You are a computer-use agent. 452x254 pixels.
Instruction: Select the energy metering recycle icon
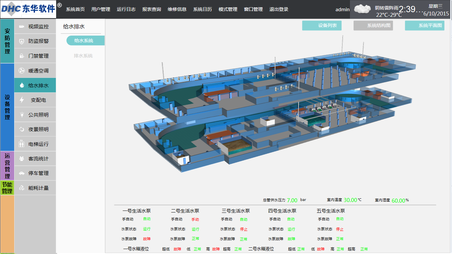point(22,188)
